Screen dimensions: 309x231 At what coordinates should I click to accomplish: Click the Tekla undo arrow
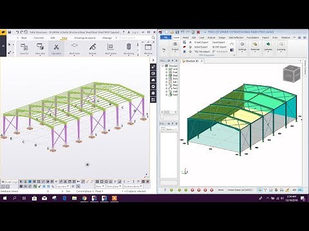[17, 32]
